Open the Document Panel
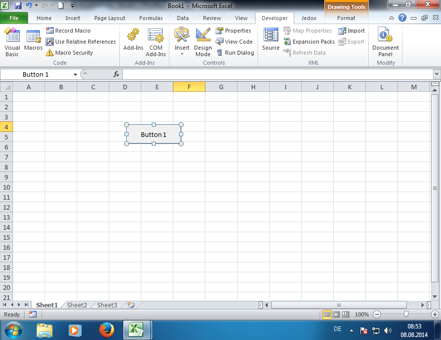The image size is (441, 340). point(385,42)
